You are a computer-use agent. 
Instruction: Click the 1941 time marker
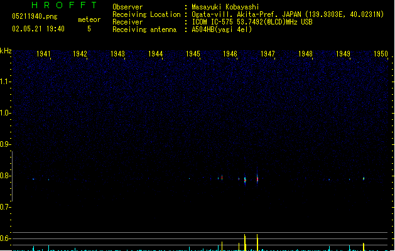point(43,54)
